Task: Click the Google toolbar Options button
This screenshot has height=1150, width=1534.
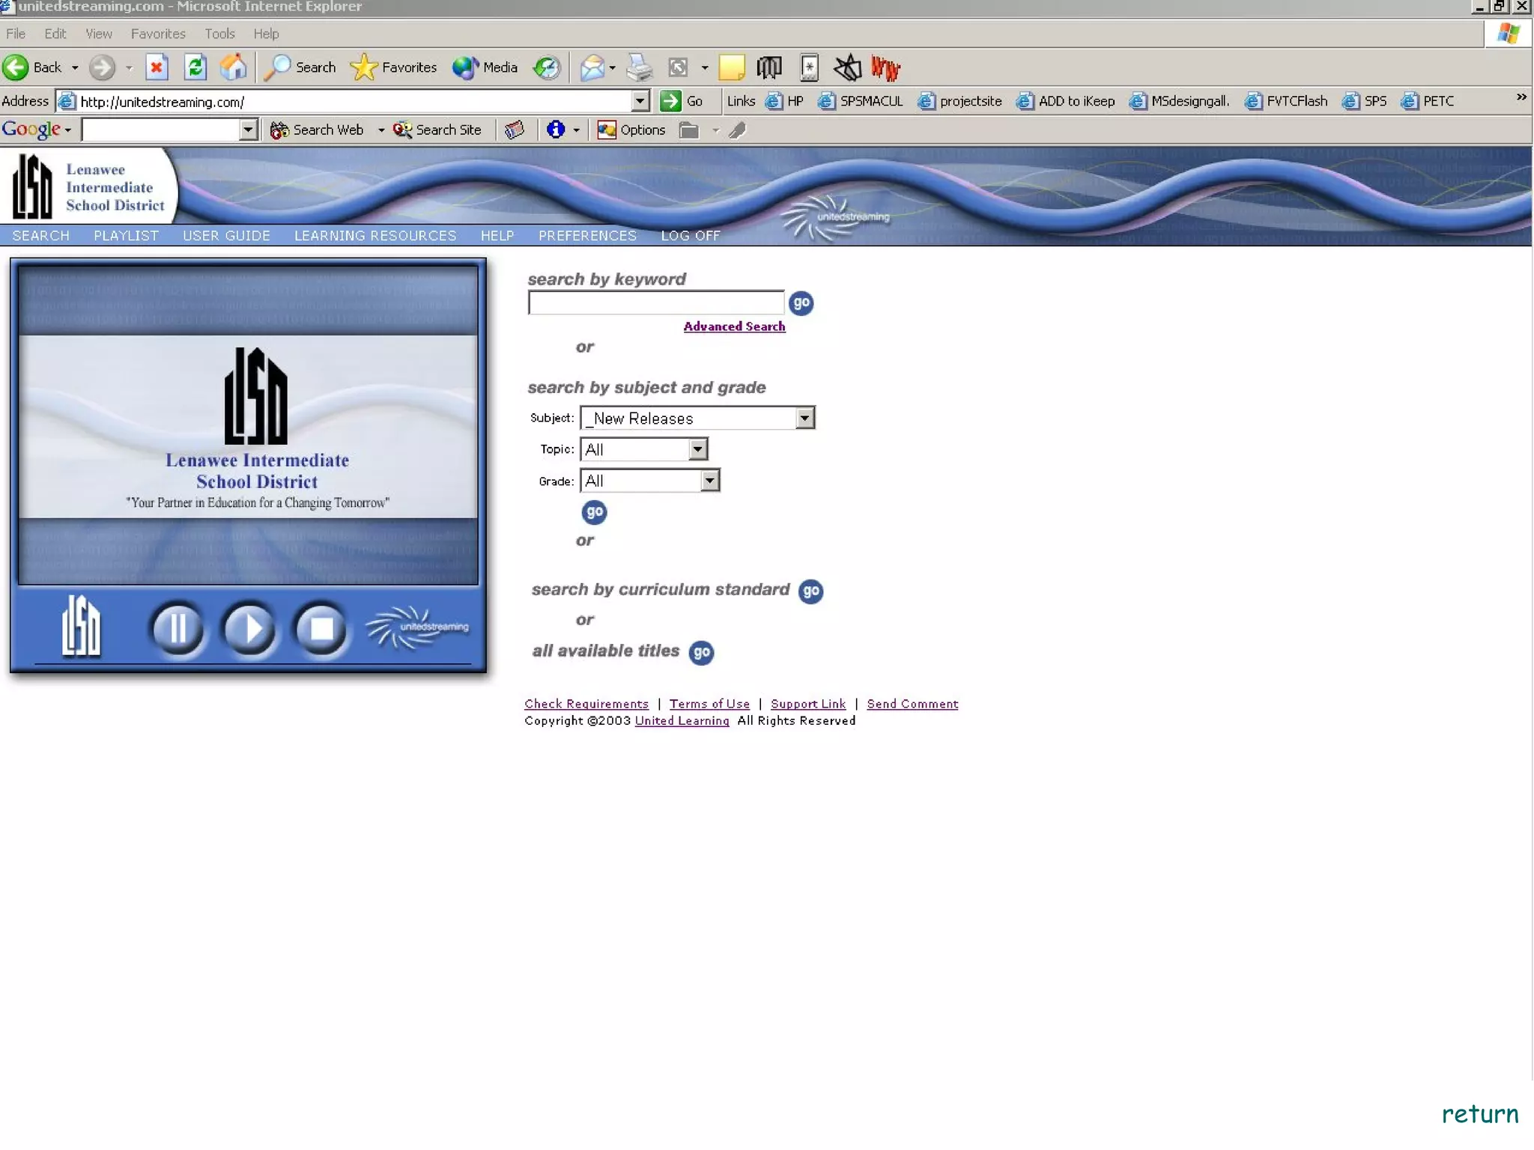Action: tap(631, 130)
